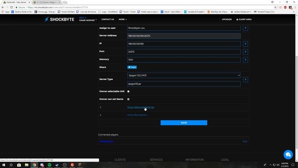Open Microsoft Store from taskbar
This screenshot has width=298, height=168.
click(19, 165)
